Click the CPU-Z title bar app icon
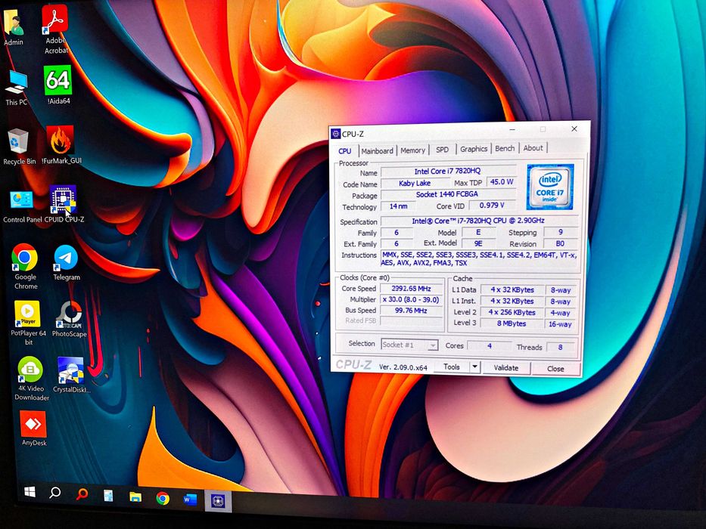This screenshot has height=529, width=706. click(x=335, y=134)
